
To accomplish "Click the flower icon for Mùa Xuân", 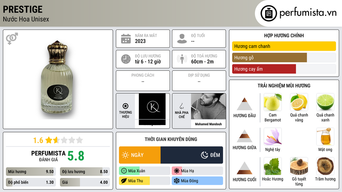I will pos(124,171).
